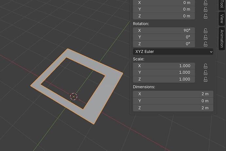Lock Rotation Z with padlock icon
226x151 pixels.
(206, 44)
